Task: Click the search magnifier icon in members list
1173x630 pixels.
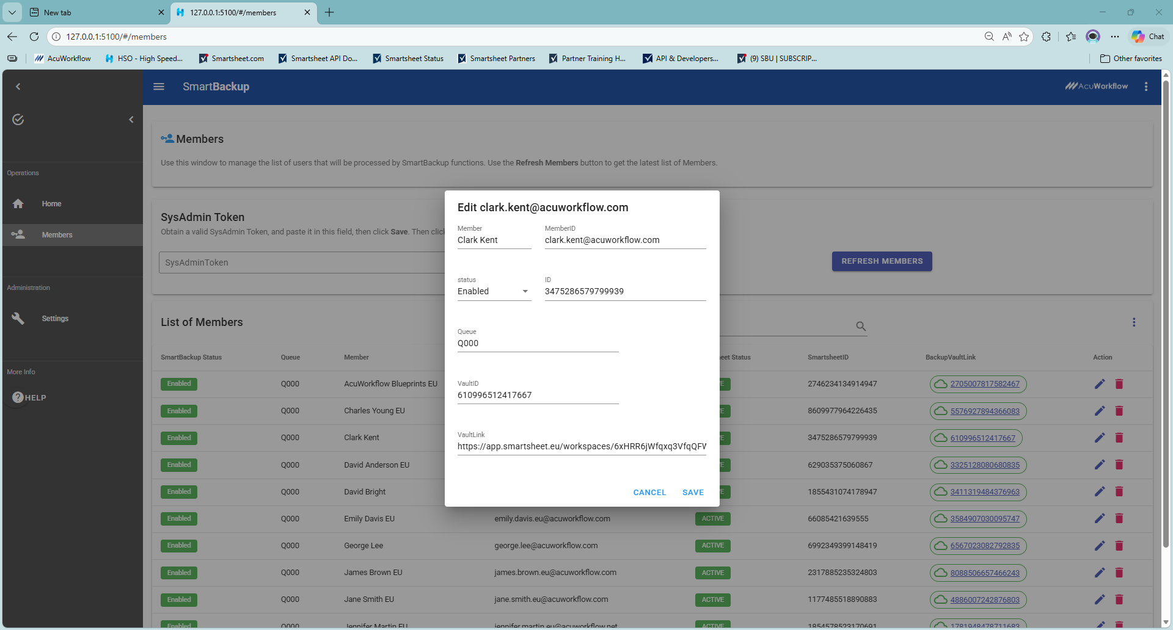Action: (x=861, y=326)
